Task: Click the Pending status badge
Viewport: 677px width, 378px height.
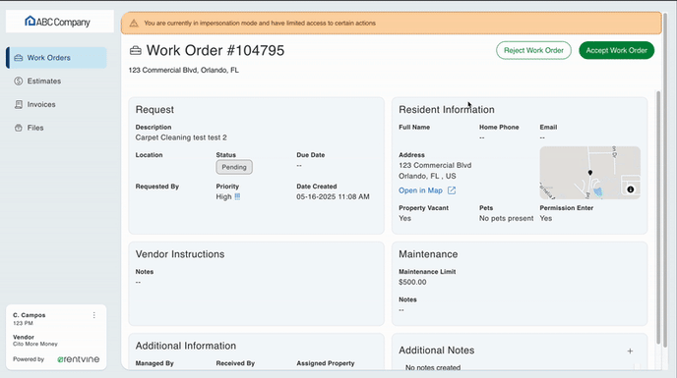Action: [234, 167]
